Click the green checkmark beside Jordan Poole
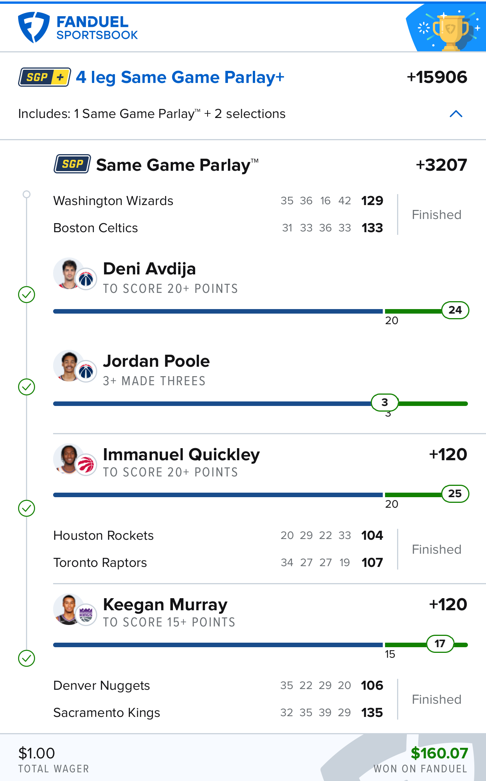486x781 pixels. pos(27,387)
